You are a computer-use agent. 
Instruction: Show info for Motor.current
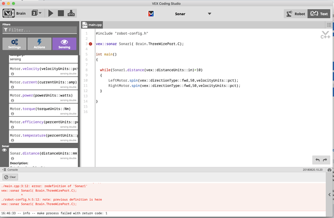pyautogui.click(x=13, y=87)
